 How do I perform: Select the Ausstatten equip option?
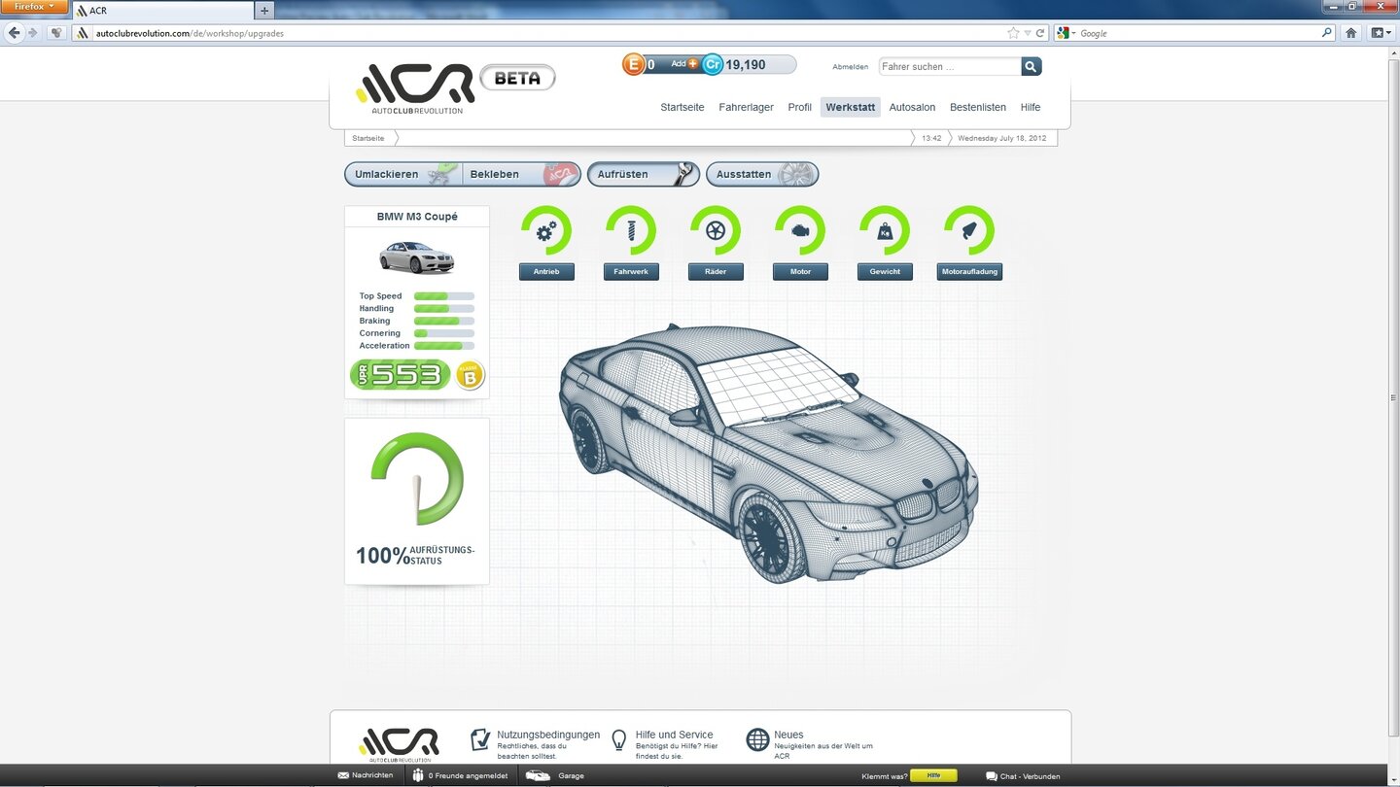tap(762, 174)
